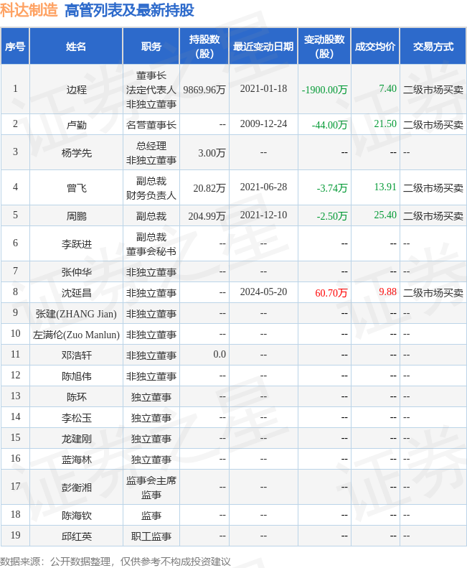Click the 高管列表及最新持股 heading

tap(129, 10)
